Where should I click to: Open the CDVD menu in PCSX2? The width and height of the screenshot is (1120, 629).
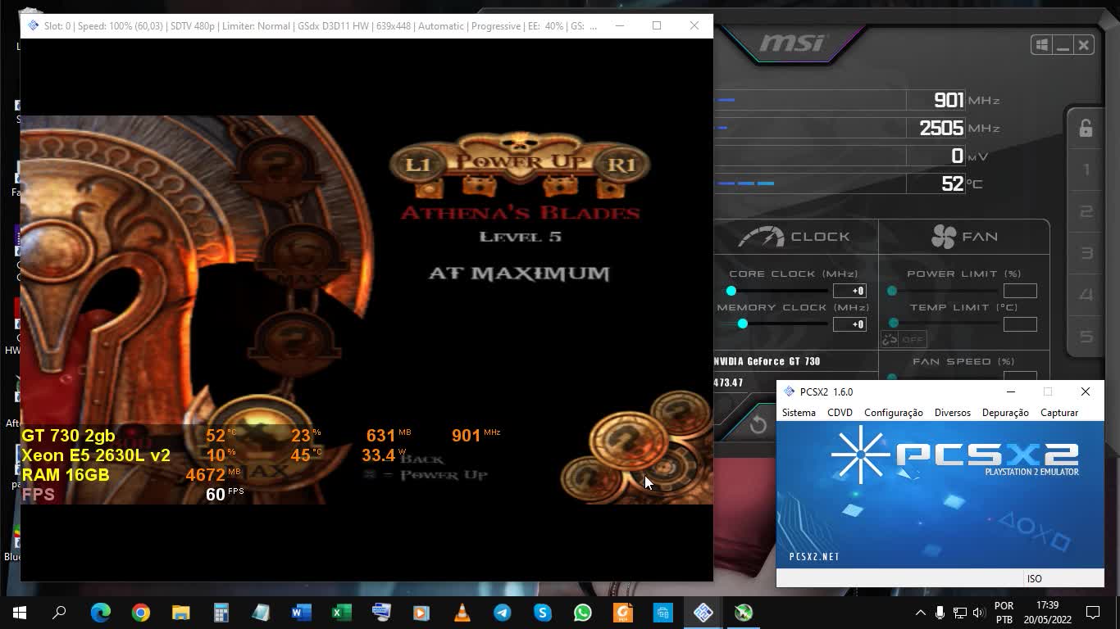(840, 413)
